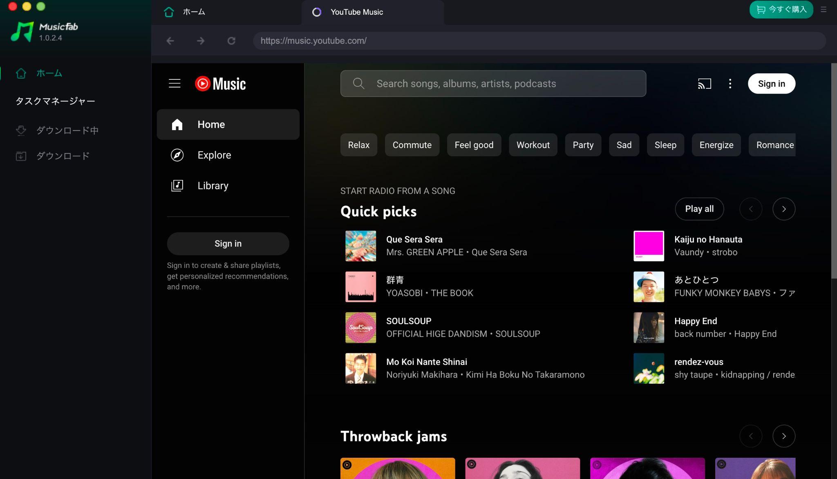837x479 pixels.
Task: Click the music.youtube.com address bar
Action: [x=539, y=41]
